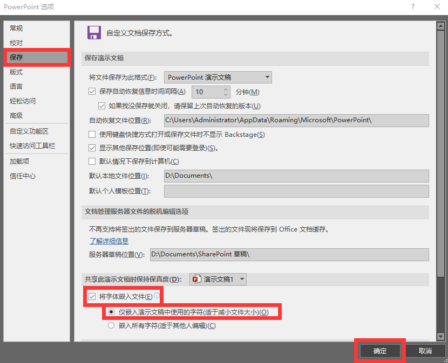Select 嵌入所有字符 radio button
The width and height of the screenshot is (448, 363).
point(111,325)
